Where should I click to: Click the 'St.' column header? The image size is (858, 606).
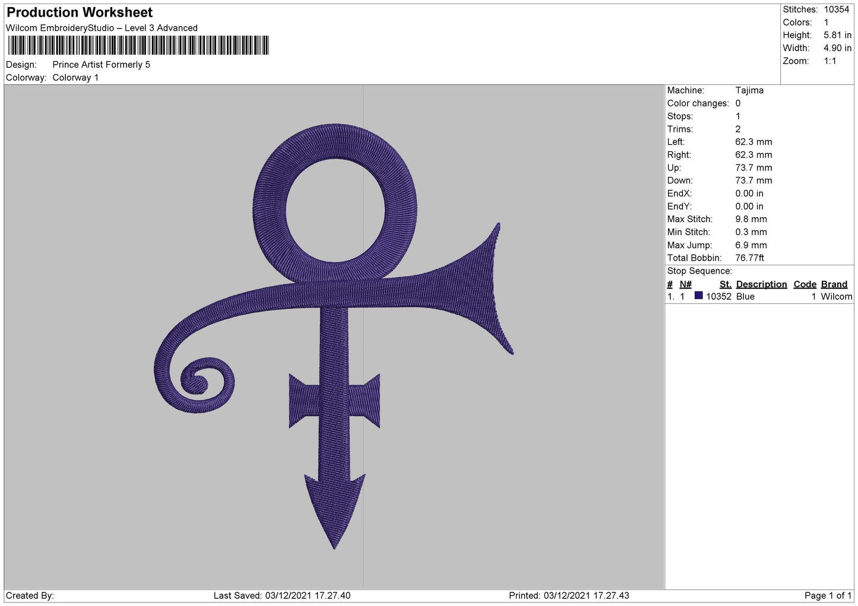pos(725,284)
